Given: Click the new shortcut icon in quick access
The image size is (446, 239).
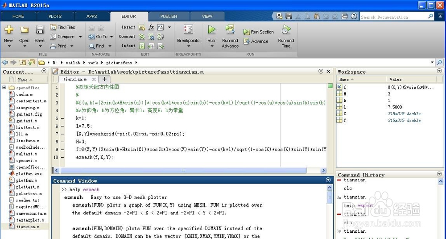Looking at the screenshot, I should pos(279,16).
